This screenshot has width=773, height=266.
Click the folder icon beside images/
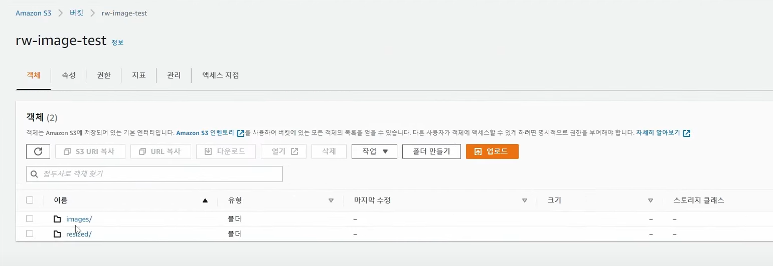[x=57, y=219]
